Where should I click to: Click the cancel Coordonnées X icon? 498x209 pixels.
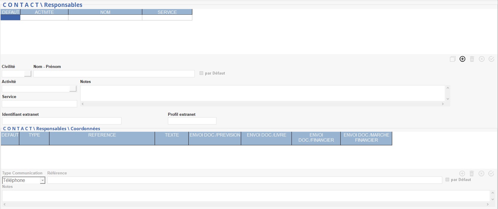click(481, 174)
